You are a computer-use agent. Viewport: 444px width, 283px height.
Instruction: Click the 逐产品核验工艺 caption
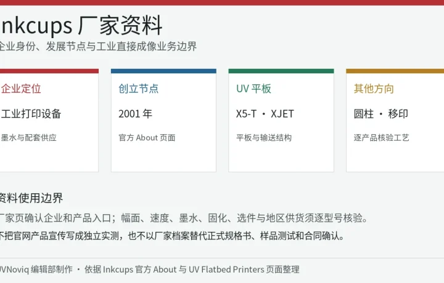(x=382, y=138)
